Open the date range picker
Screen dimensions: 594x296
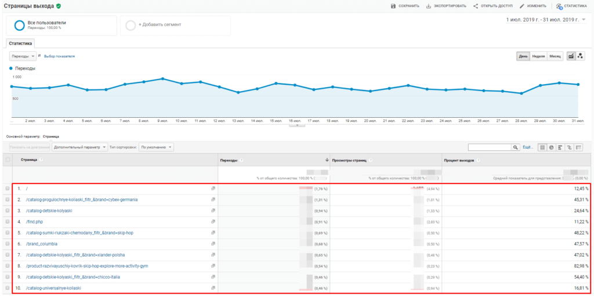pyautogui.click(x=545, y=20)
